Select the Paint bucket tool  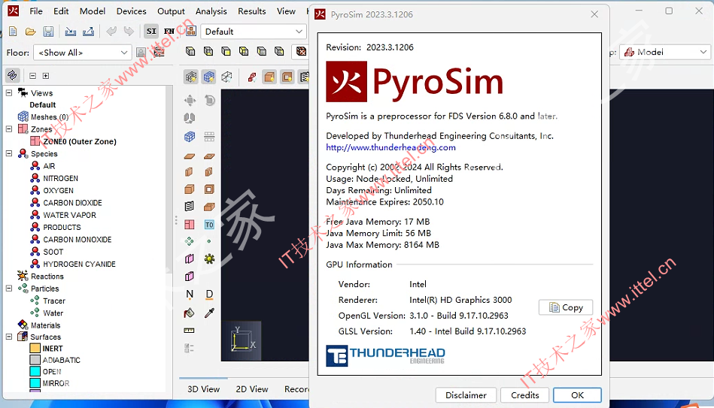[x=190, y=313]
